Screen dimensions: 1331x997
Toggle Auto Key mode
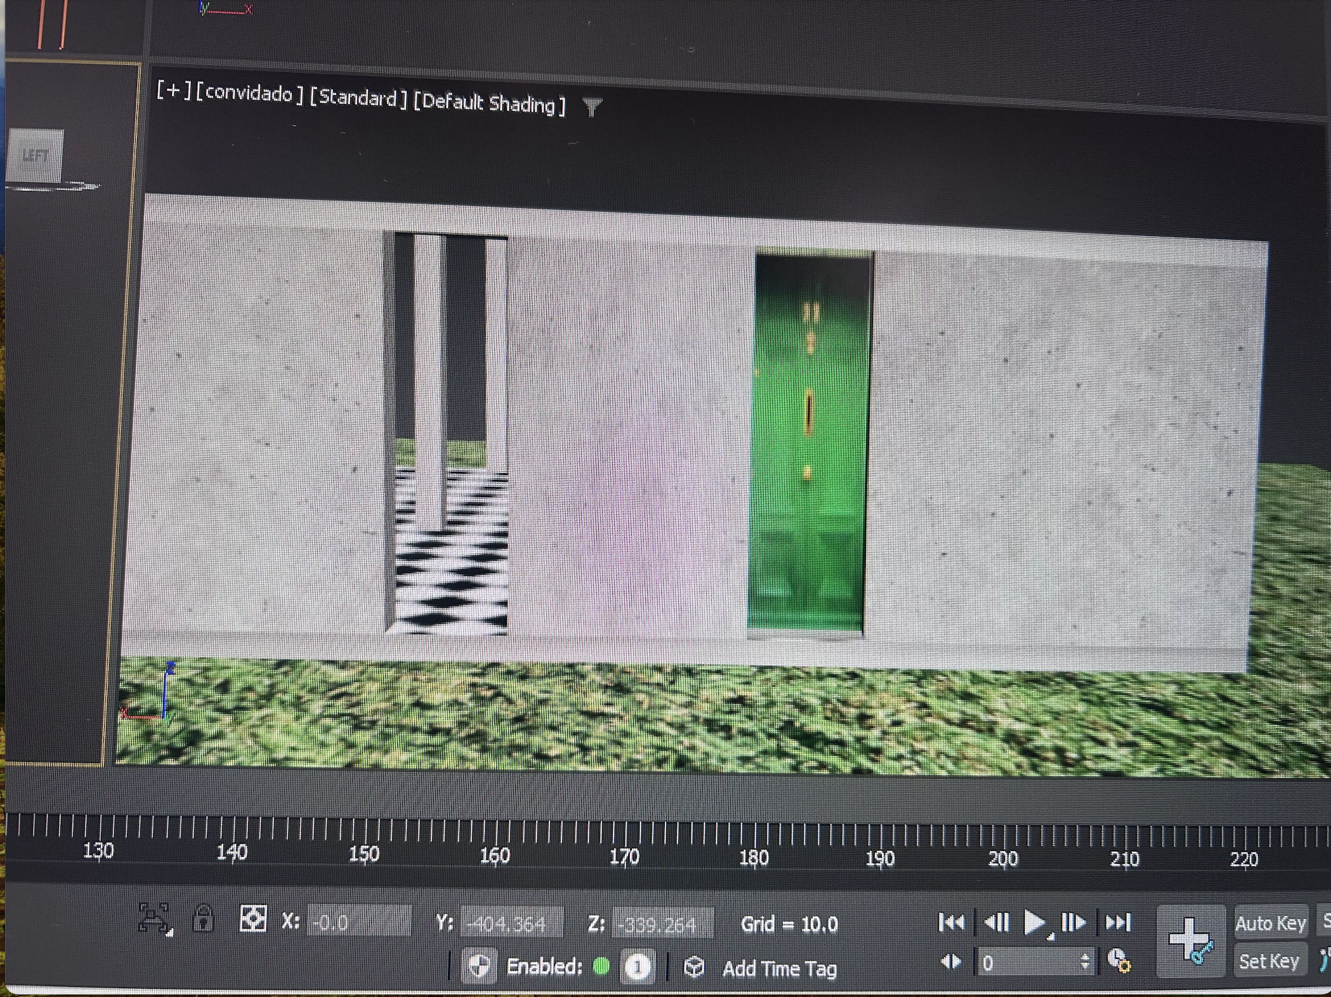tap(1270, 923)
